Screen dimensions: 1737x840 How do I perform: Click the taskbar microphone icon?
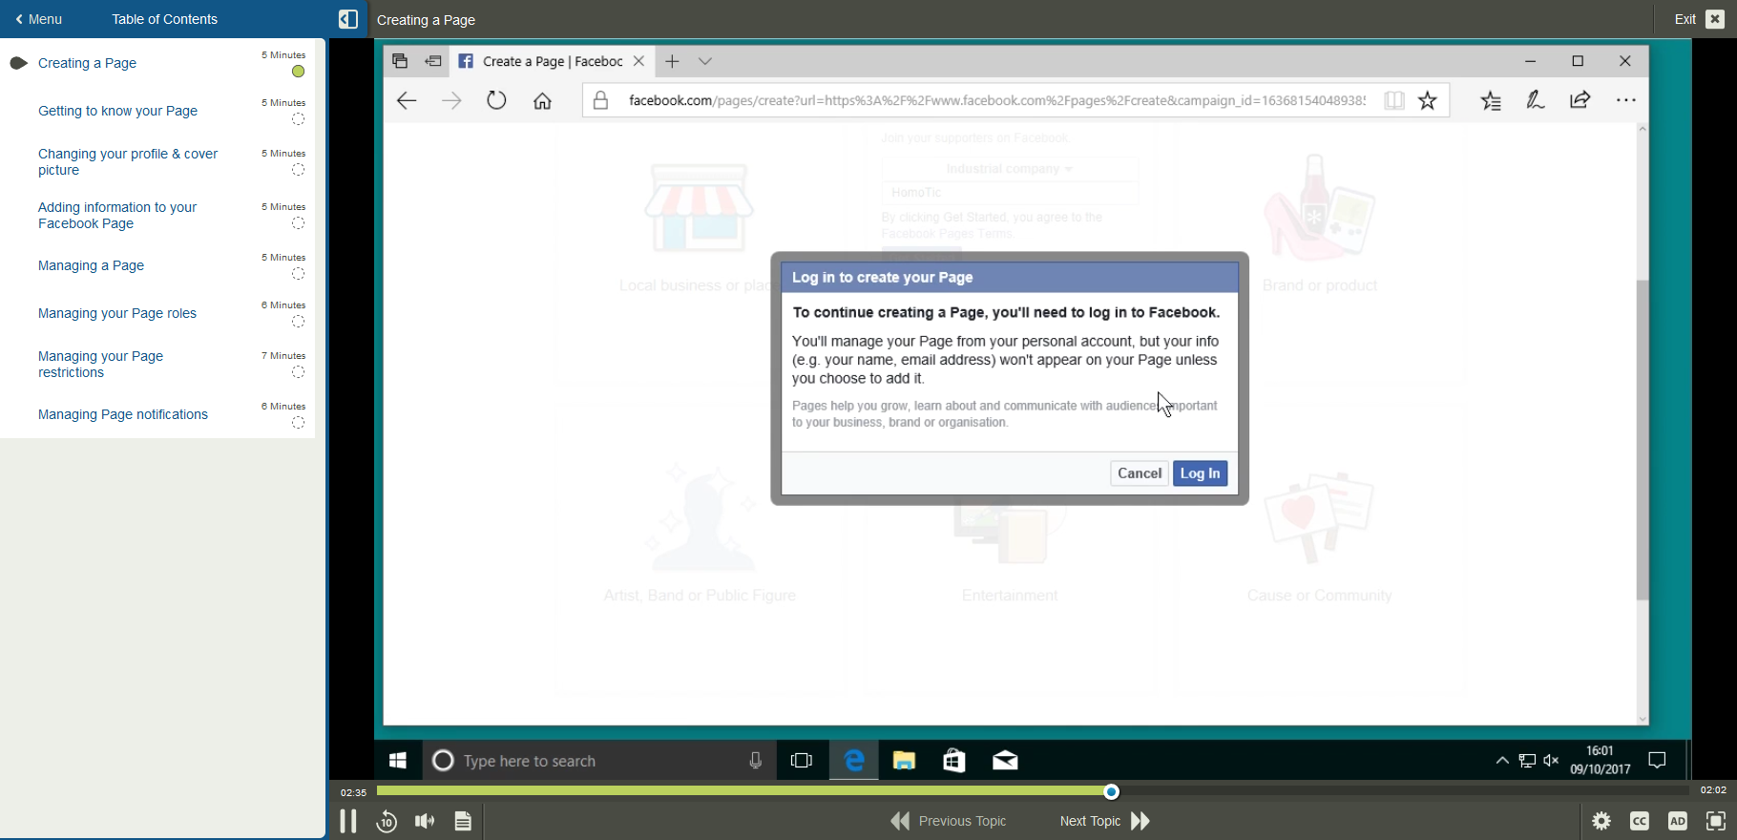(x=756, y=761)
